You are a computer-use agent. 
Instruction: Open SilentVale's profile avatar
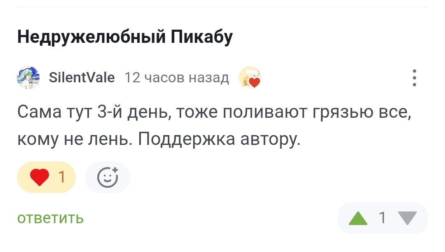[28, 77]
